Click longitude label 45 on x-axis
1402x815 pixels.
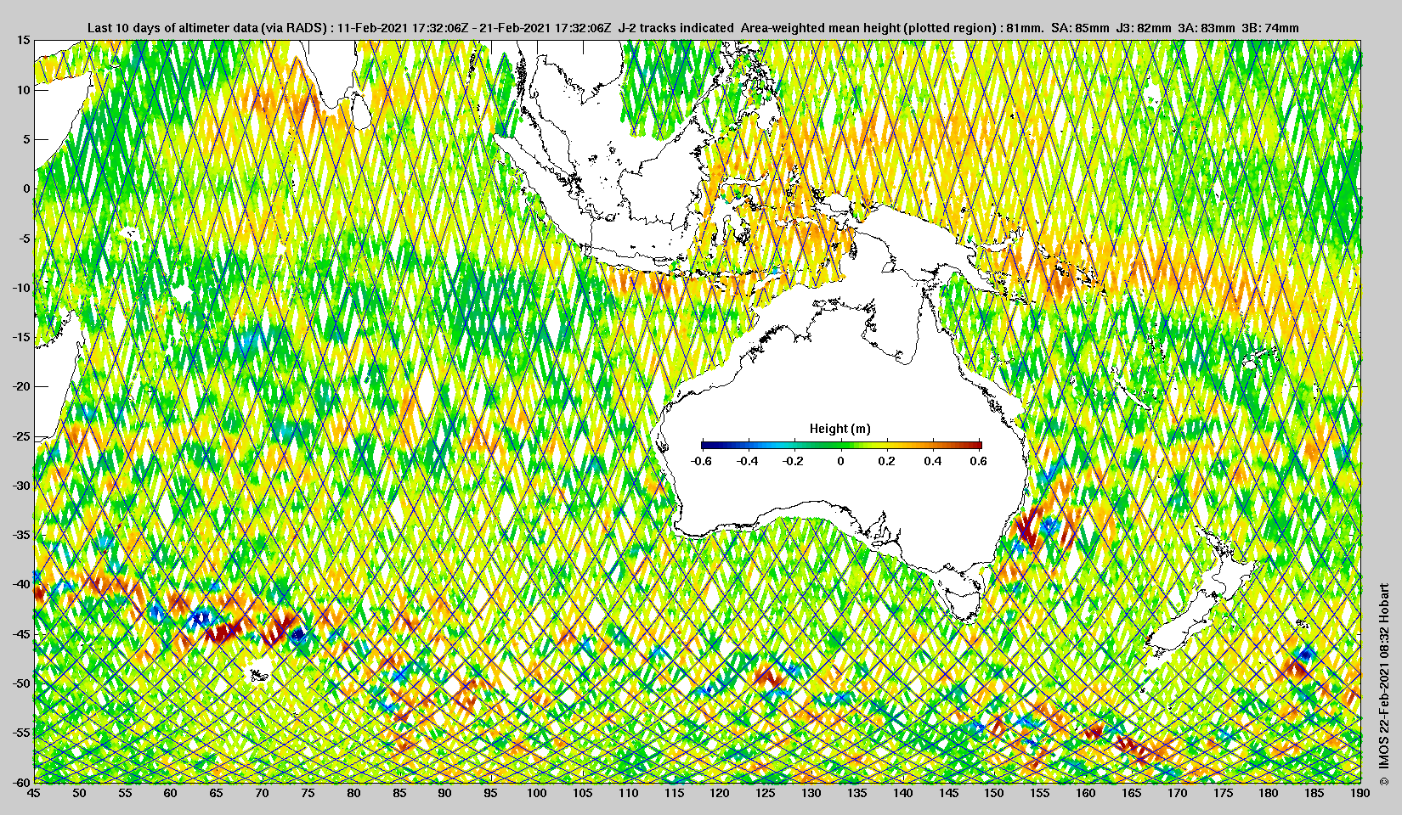[x=34, y=793]
